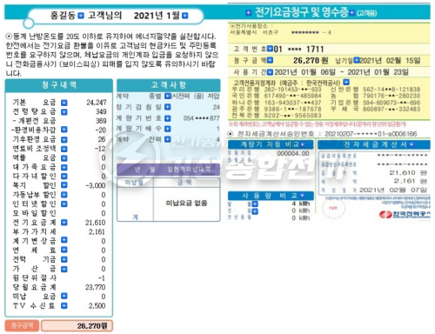Screen dimensions: 435x334
Task: Click plus icon after 고객전용지정계좌 (예금주: 한국전력공사)
Action: point(346,82)
